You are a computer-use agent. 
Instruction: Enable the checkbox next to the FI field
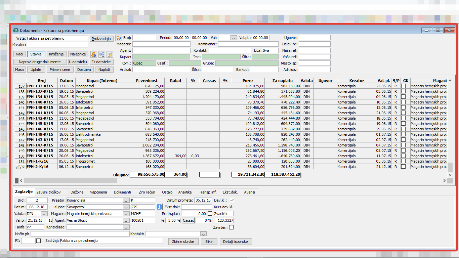[39, 241]
